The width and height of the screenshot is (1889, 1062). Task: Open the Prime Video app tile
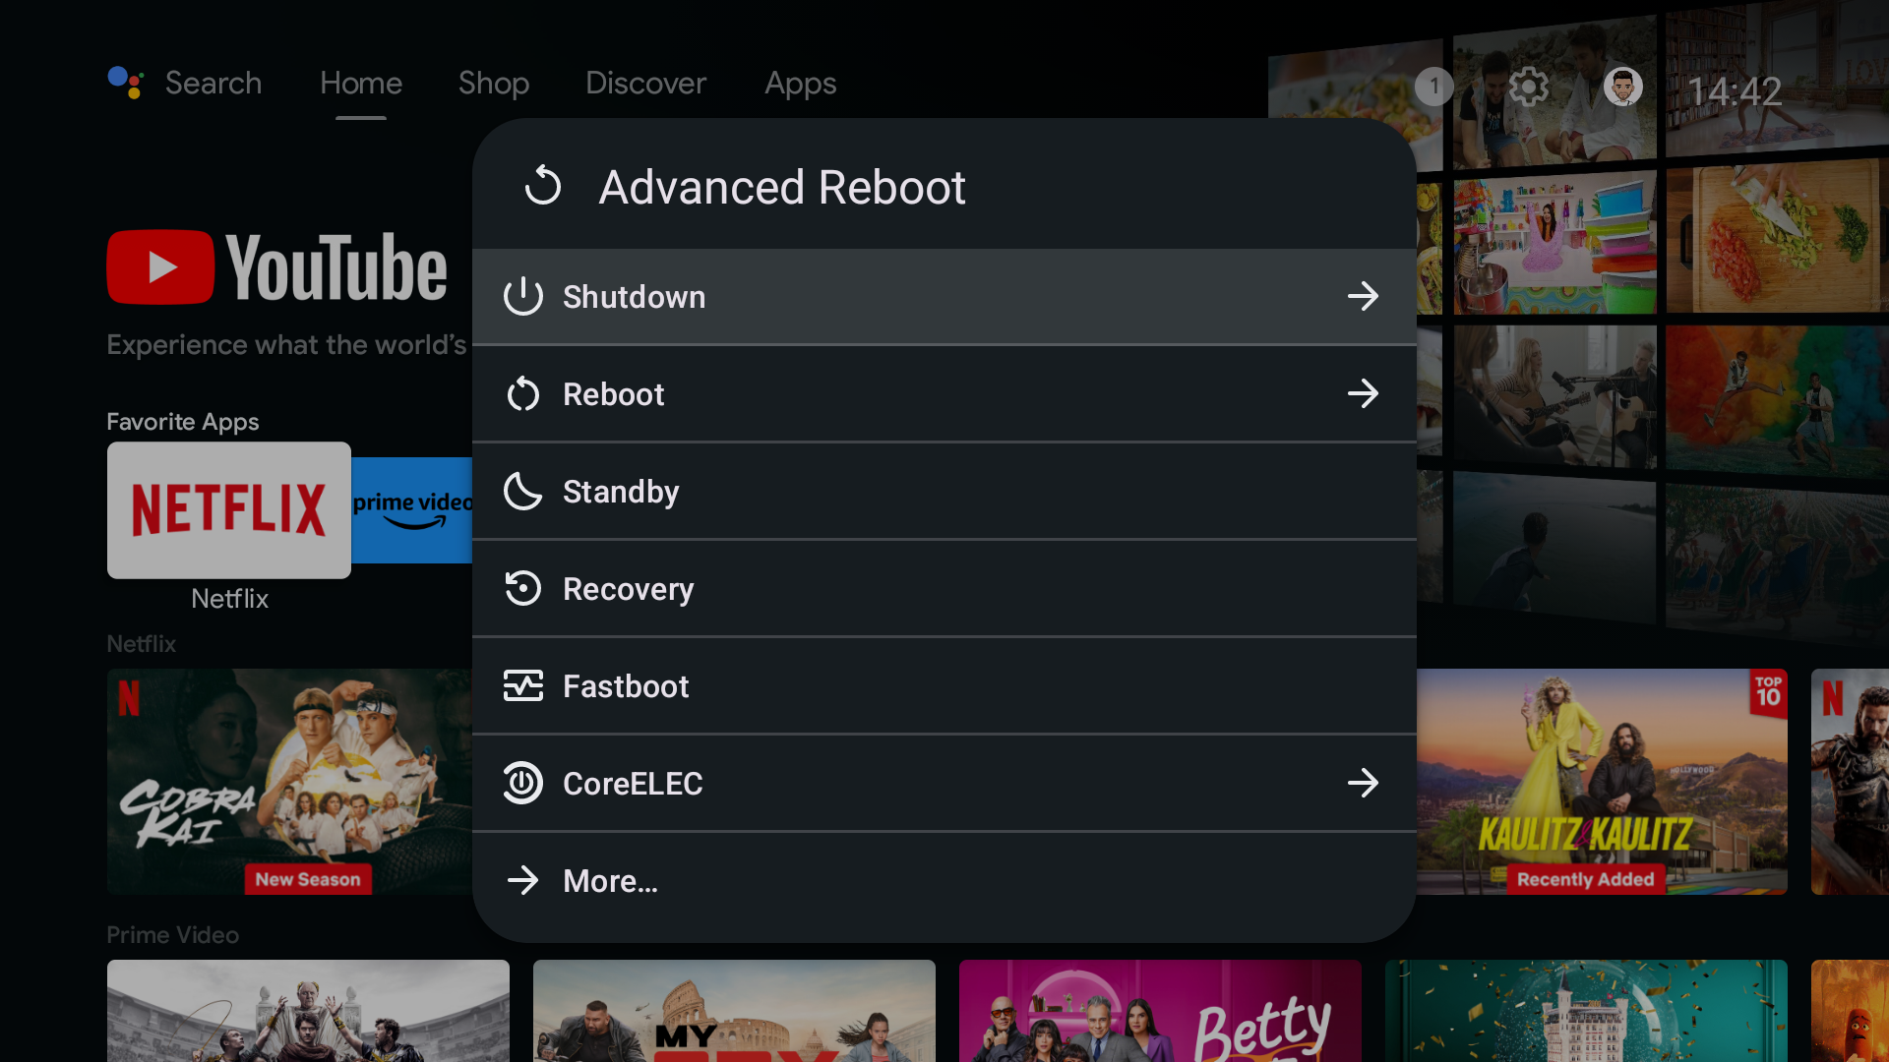(x=412, y=509)
